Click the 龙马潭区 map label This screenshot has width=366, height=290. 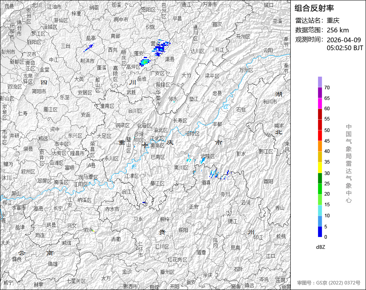88,177
